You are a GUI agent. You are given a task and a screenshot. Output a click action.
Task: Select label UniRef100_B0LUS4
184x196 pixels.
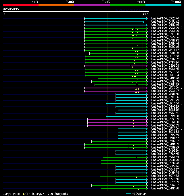(165, 75)
